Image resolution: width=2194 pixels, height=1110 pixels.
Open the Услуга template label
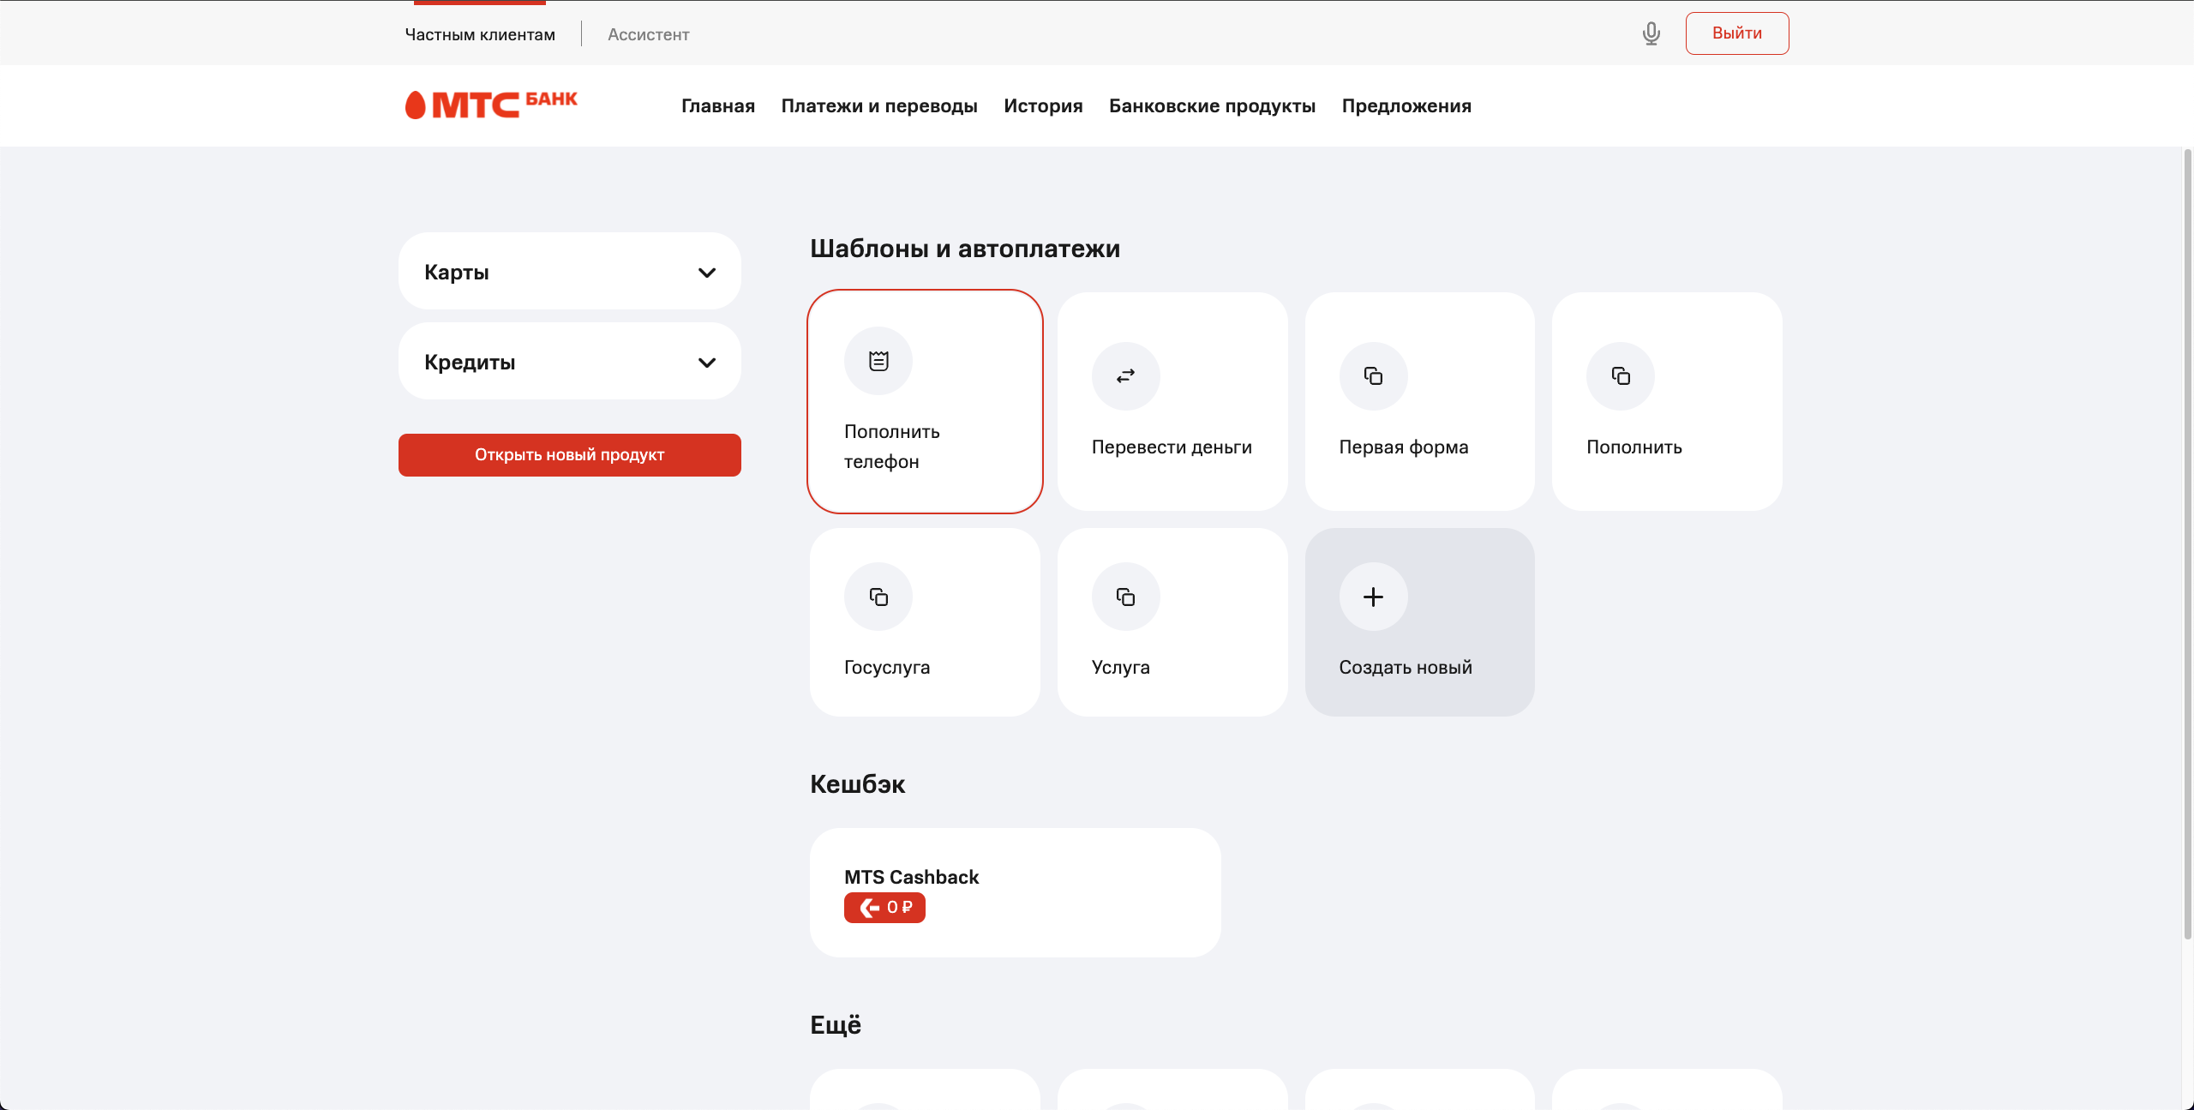(1121, 668)
